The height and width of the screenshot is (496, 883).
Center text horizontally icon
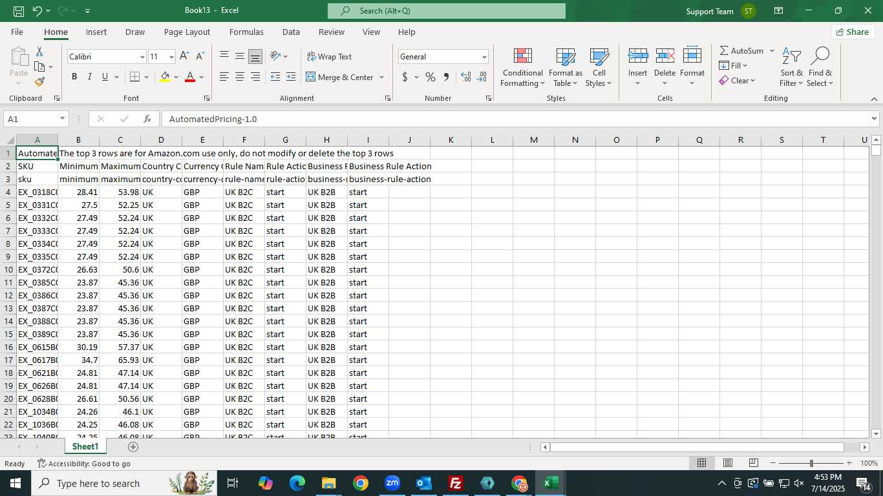tap(240, 77)
